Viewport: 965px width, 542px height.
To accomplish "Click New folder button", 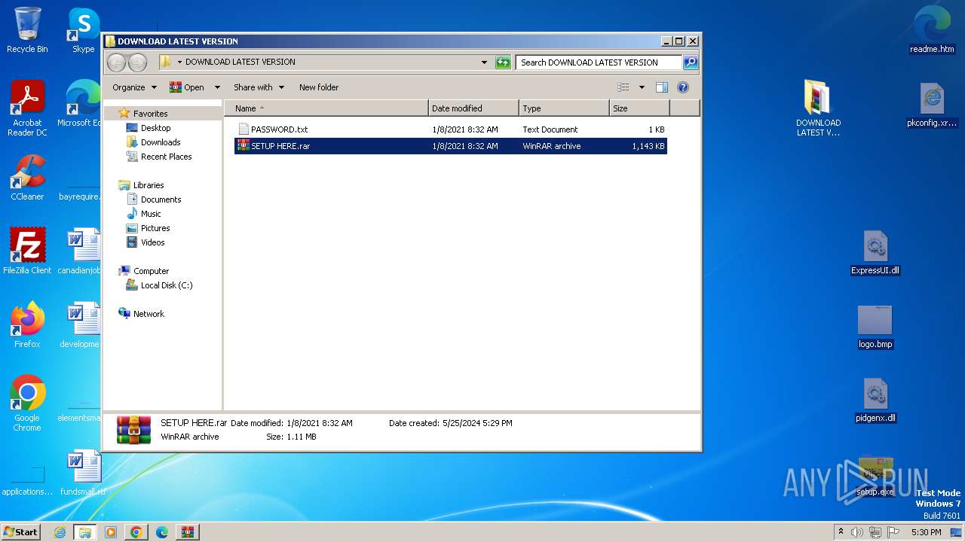I will pos(319,87).
